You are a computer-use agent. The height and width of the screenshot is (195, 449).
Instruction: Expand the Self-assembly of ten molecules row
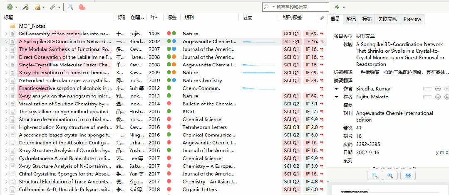point(6,34)
